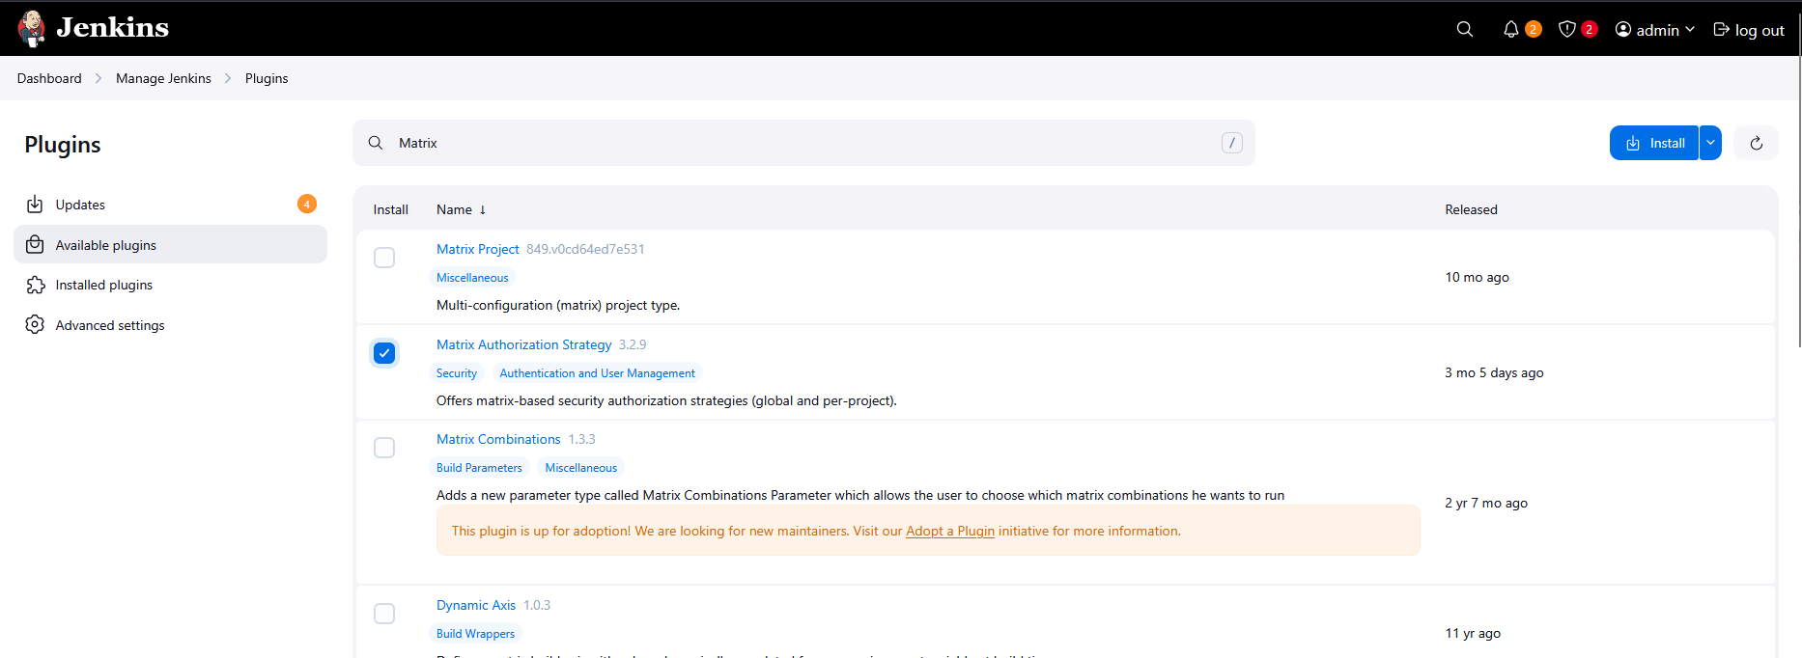This screenshot has width=1802, height=658.
Task: Click the '11 yr ago' release date
Action: point(1473,633)
